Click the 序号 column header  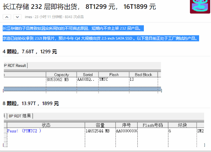point(127,125)
